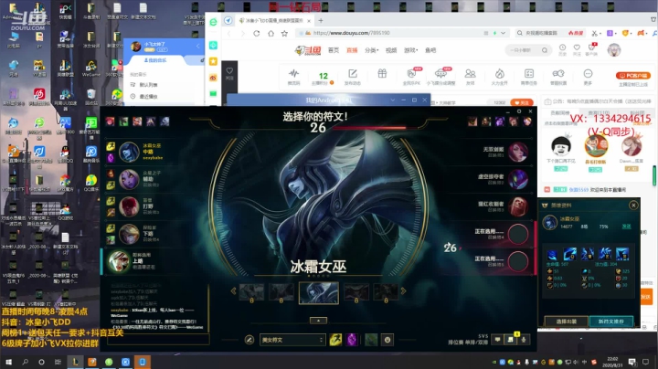Select the left tab in Douyu rank panel
Screen dimensions: 658x369
(559, 112)
